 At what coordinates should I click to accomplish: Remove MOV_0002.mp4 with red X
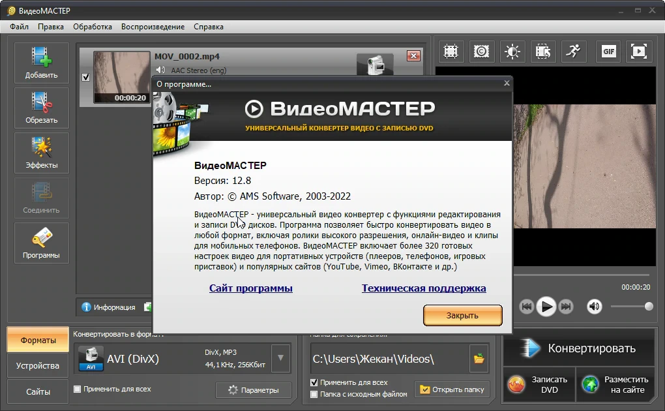(413, 55)
